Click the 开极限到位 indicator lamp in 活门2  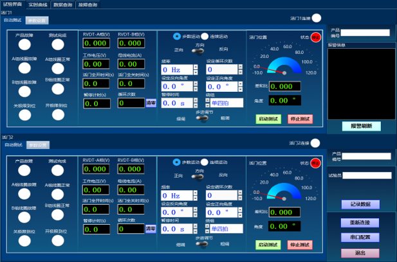click(58, 241)
